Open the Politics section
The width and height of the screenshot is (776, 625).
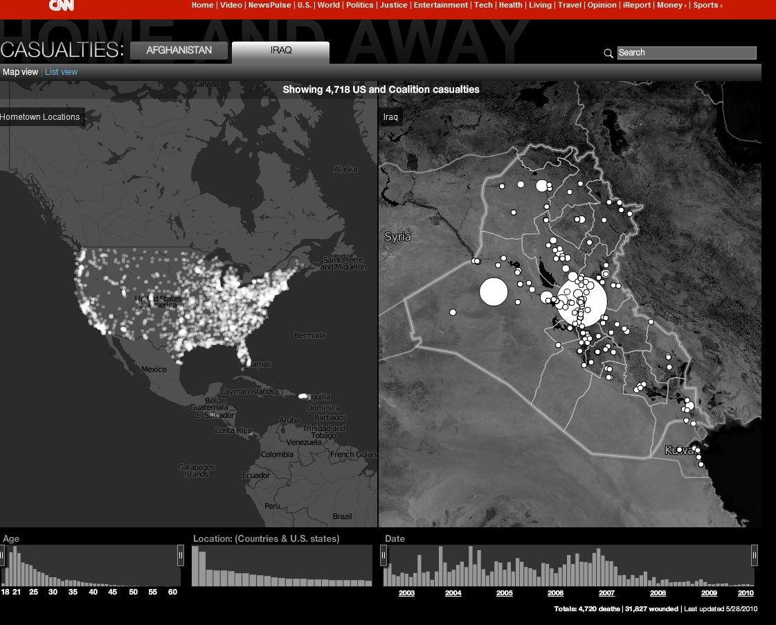(360, 5)
